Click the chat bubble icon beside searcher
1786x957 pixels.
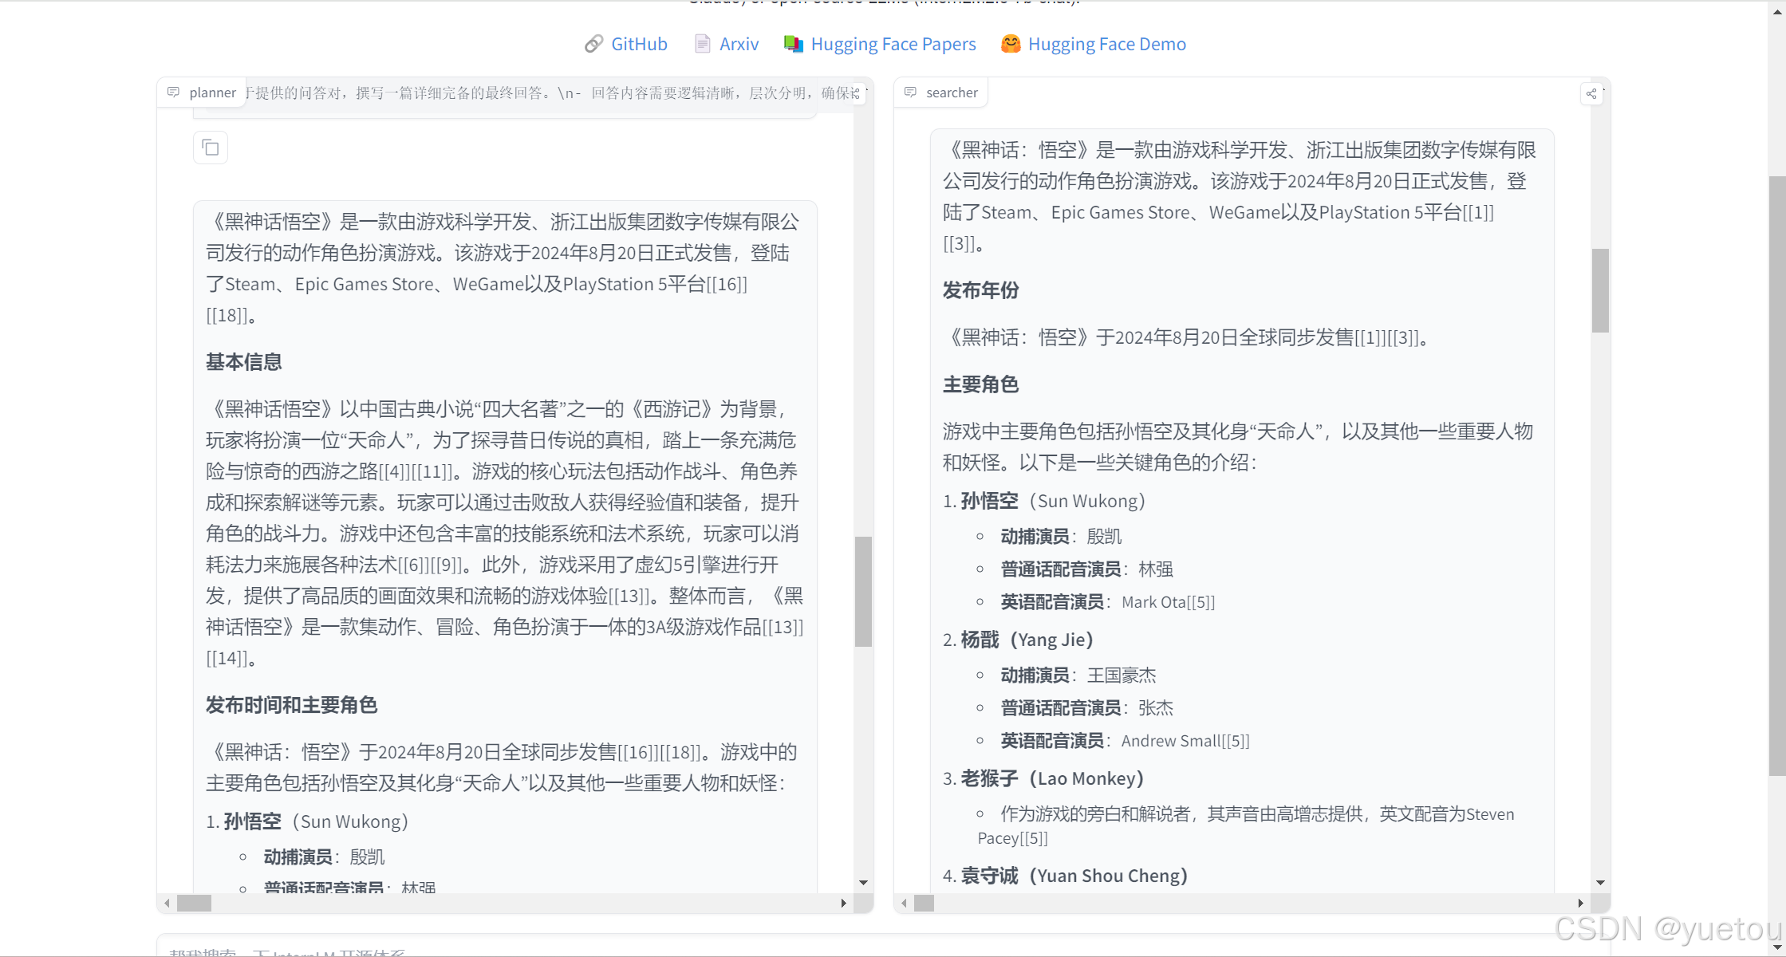(x=910, y=93)
